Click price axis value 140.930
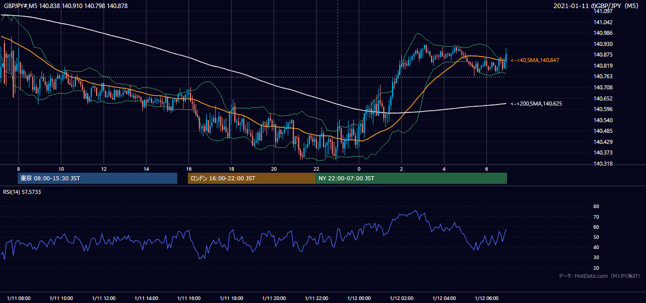 pyautogui.click(x=603, y=44)
